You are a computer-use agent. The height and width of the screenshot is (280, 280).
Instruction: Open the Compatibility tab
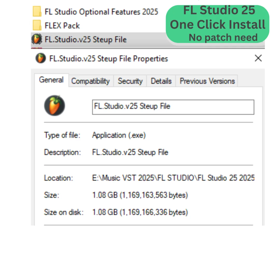[90, 81]
